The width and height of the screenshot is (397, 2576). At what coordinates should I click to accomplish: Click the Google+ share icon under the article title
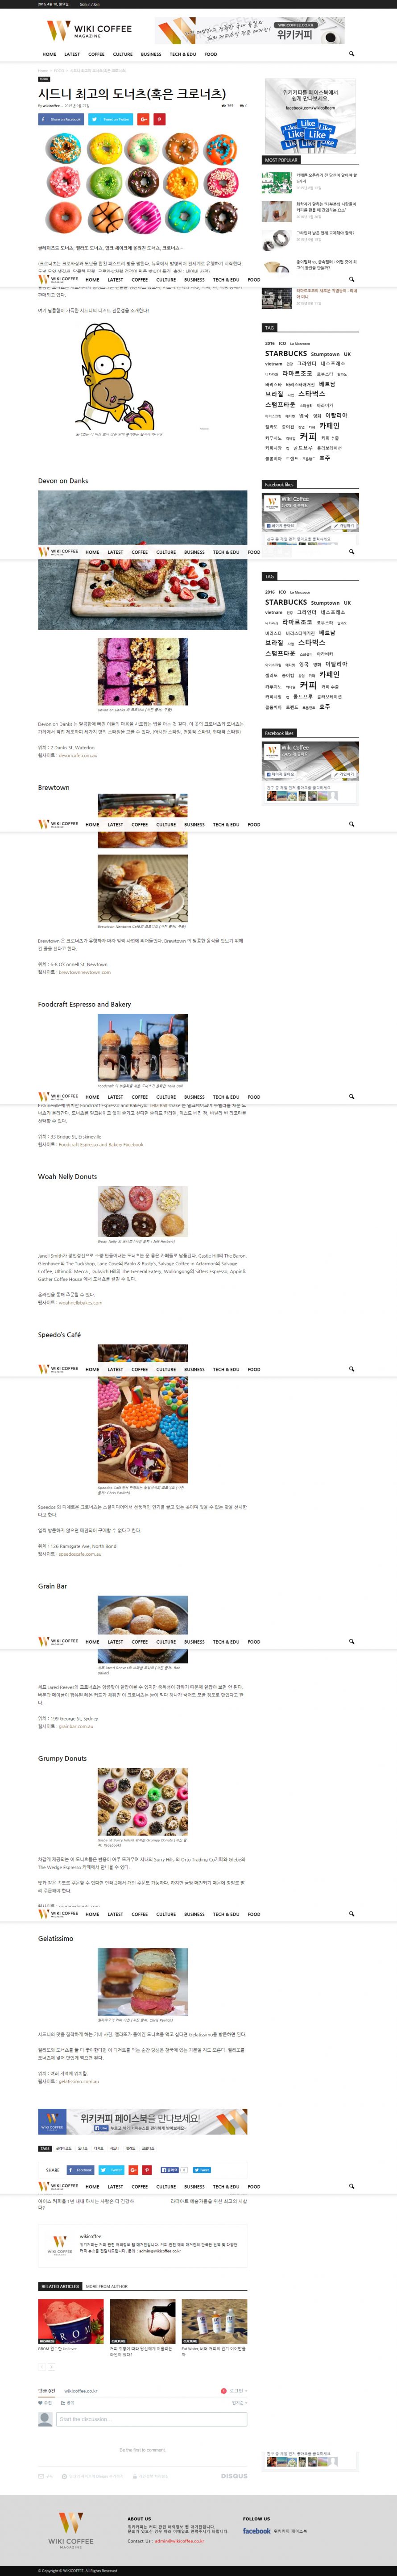(144, 119)
